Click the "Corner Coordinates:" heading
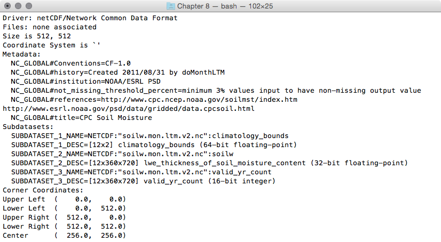 (x=43, y=190)
